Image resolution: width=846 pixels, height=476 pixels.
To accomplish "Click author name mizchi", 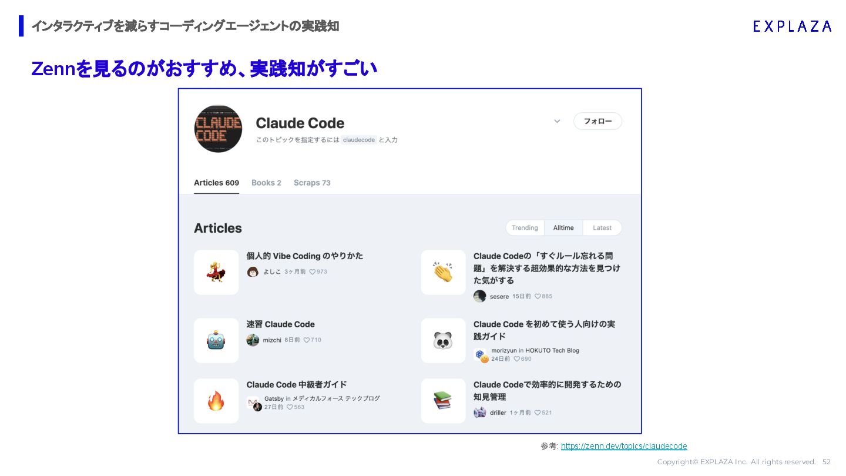I will click(x=272, y=340).
